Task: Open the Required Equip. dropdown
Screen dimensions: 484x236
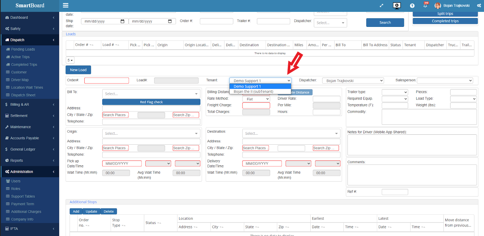Action: click(395, 99)
